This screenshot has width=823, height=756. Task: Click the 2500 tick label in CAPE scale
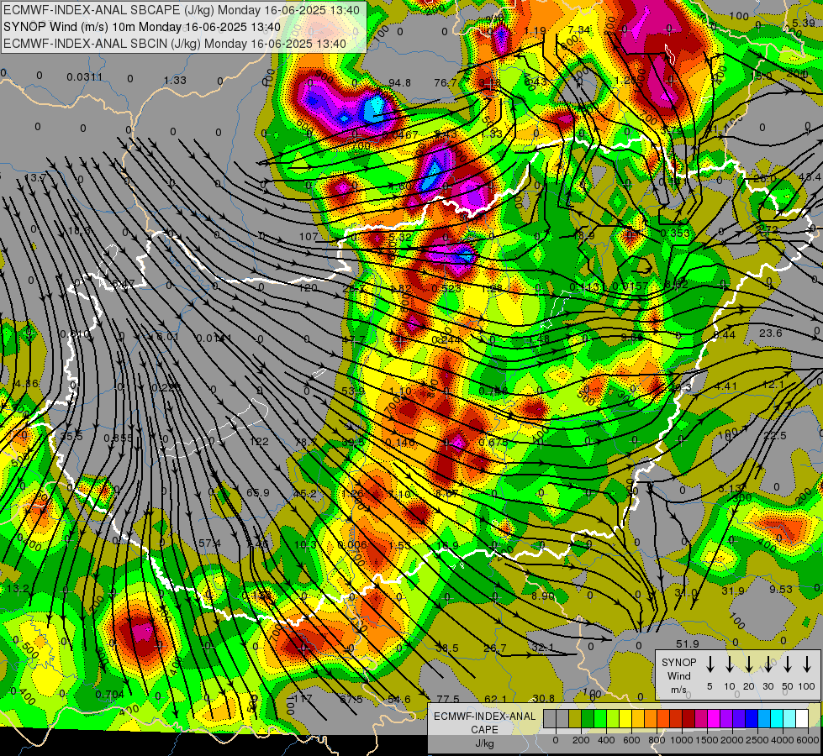point(757,740)
